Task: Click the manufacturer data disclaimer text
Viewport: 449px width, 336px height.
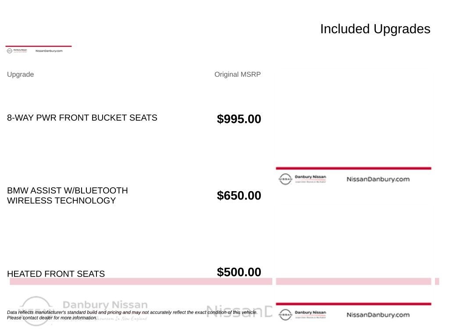Action: pos(132,315)
